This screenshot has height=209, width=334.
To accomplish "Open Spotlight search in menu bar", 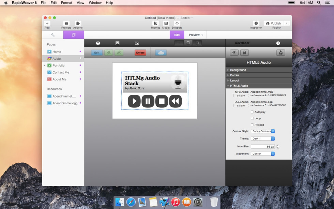I will 319,3.
